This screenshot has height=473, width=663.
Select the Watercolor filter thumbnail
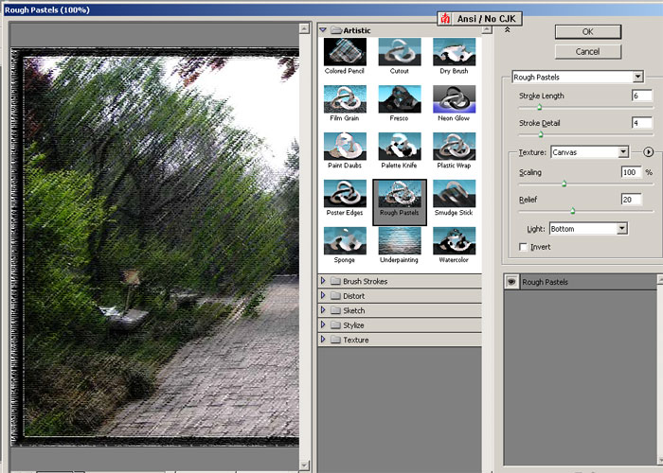click(x=454, y=241)
